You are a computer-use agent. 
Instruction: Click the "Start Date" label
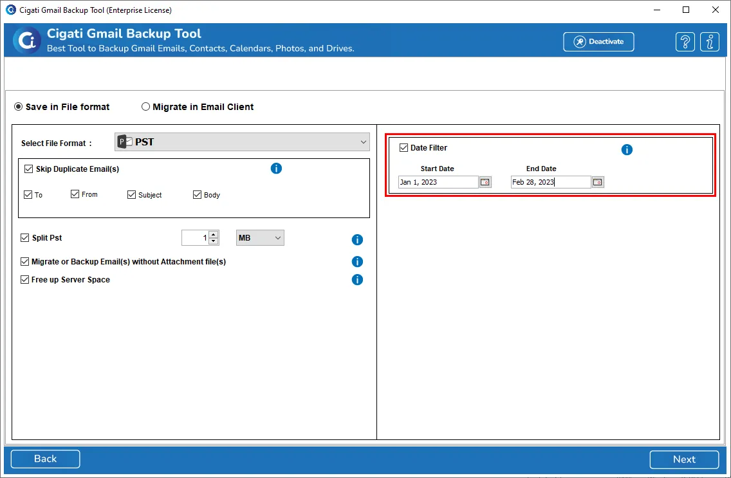438,169
